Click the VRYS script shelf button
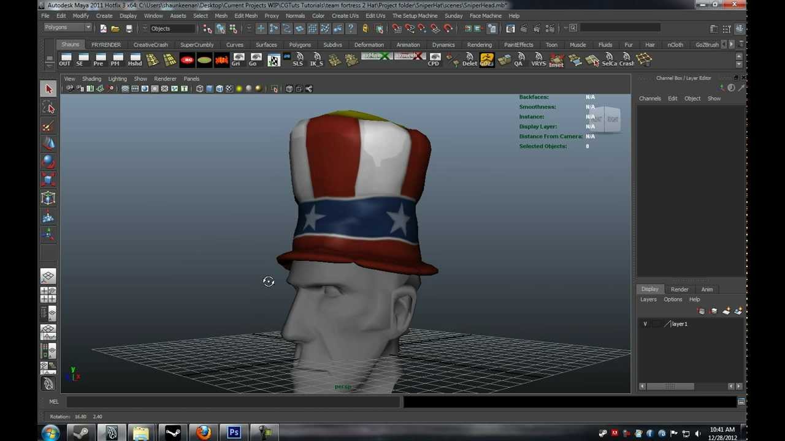The width and height of the screenshot is (785, 441). click(x=538, y=60)
